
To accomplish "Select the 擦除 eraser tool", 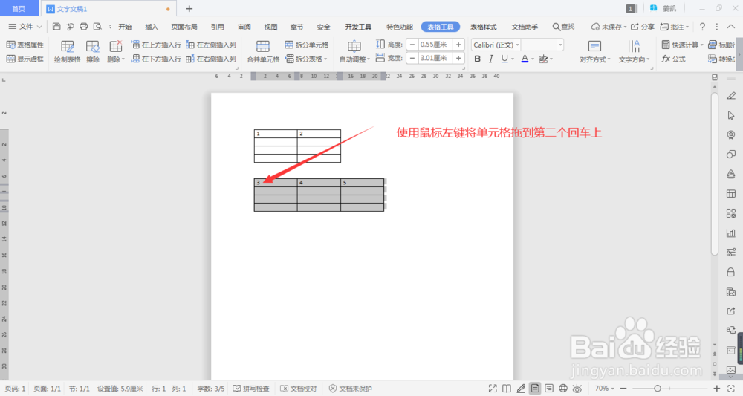I will [93, 51].
